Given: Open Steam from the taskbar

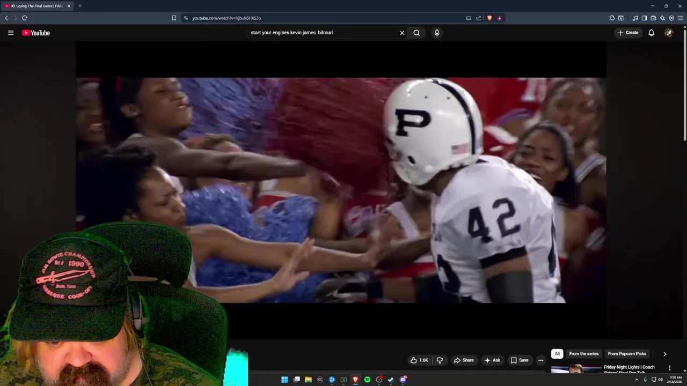Looking at the screenshot, I should [x=391, y=380].
